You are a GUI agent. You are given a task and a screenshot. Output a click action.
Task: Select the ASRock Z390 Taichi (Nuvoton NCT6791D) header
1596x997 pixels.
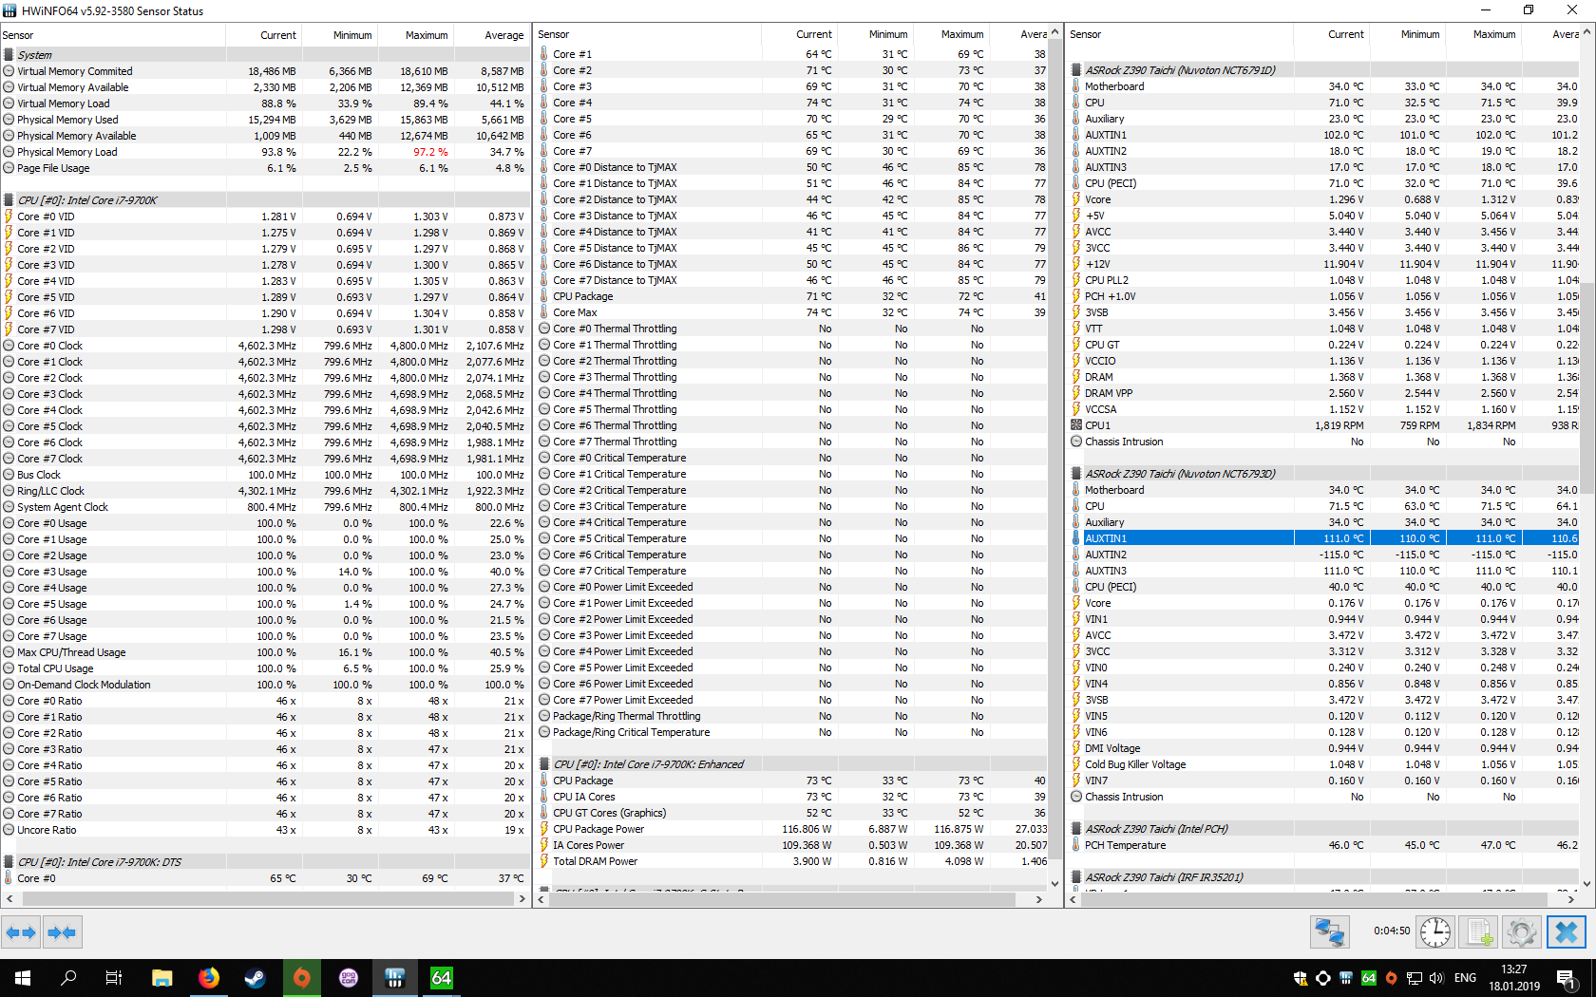coord(1324,70)
